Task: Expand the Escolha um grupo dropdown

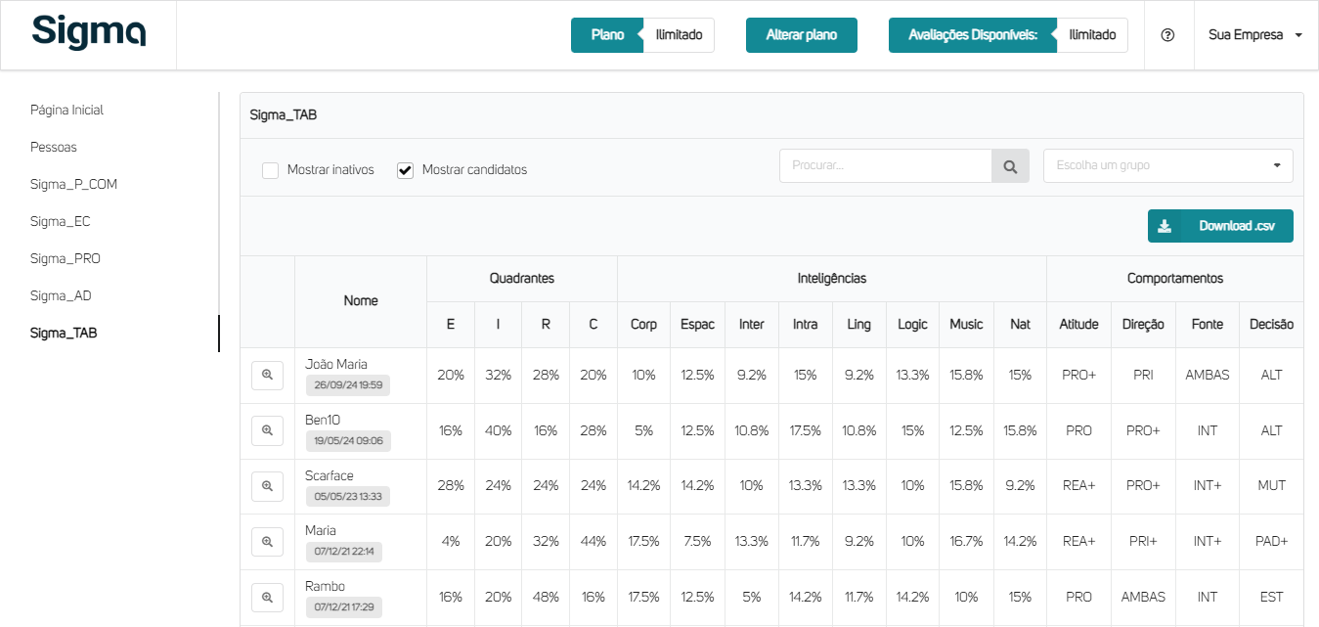Action: coord(1167,166)
